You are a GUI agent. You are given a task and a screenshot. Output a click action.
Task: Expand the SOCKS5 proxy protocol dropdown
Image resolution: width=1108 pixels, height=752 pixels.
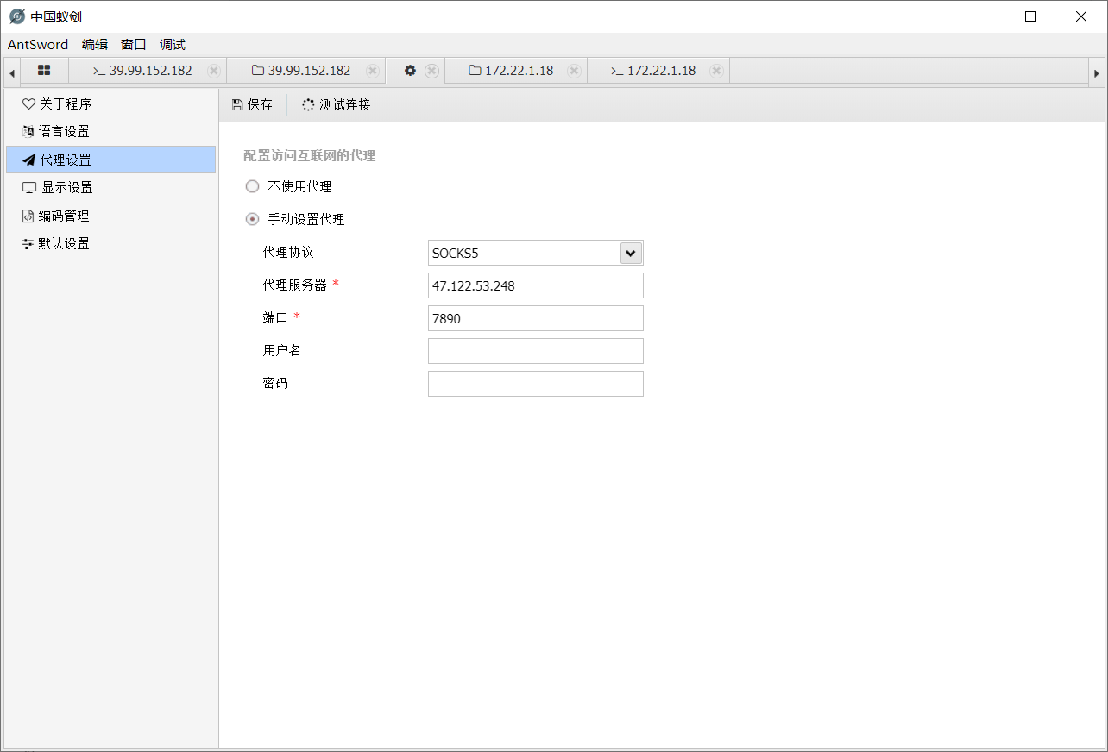pyautogui.click(x=631, y=253)
